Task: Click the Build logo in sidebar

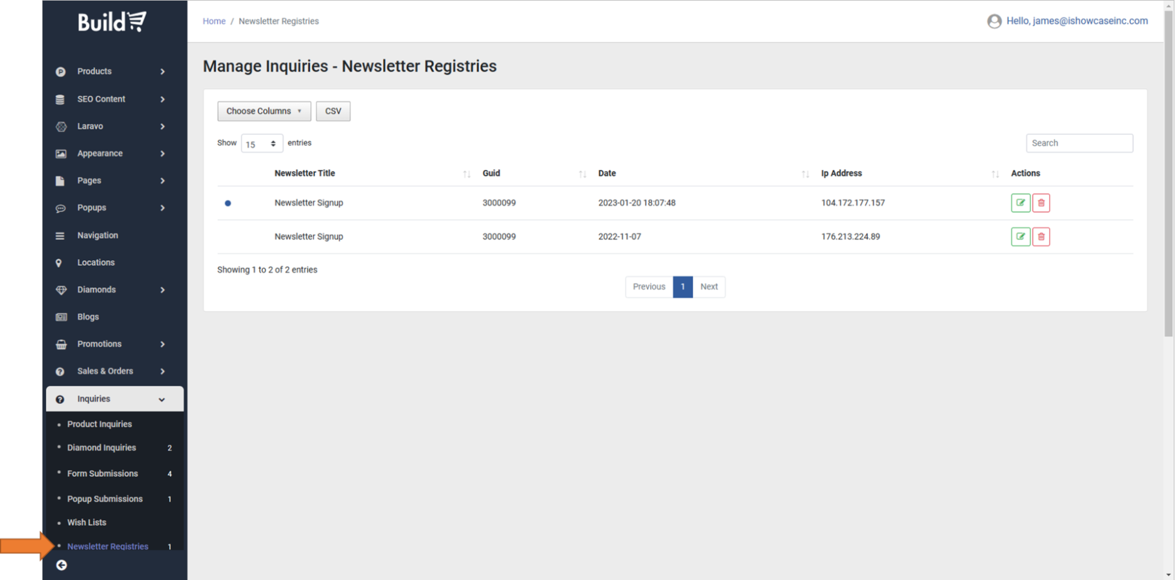Action: [112, 22]
